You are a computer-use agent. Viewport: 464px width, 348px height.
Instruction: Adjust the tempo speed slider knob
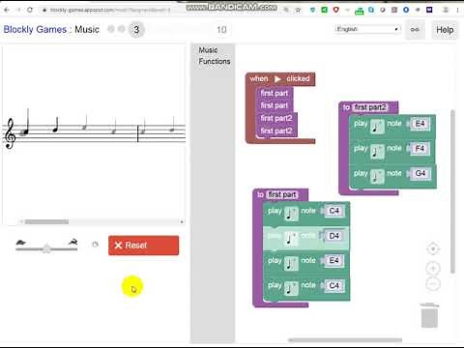[x=46, y=248]
